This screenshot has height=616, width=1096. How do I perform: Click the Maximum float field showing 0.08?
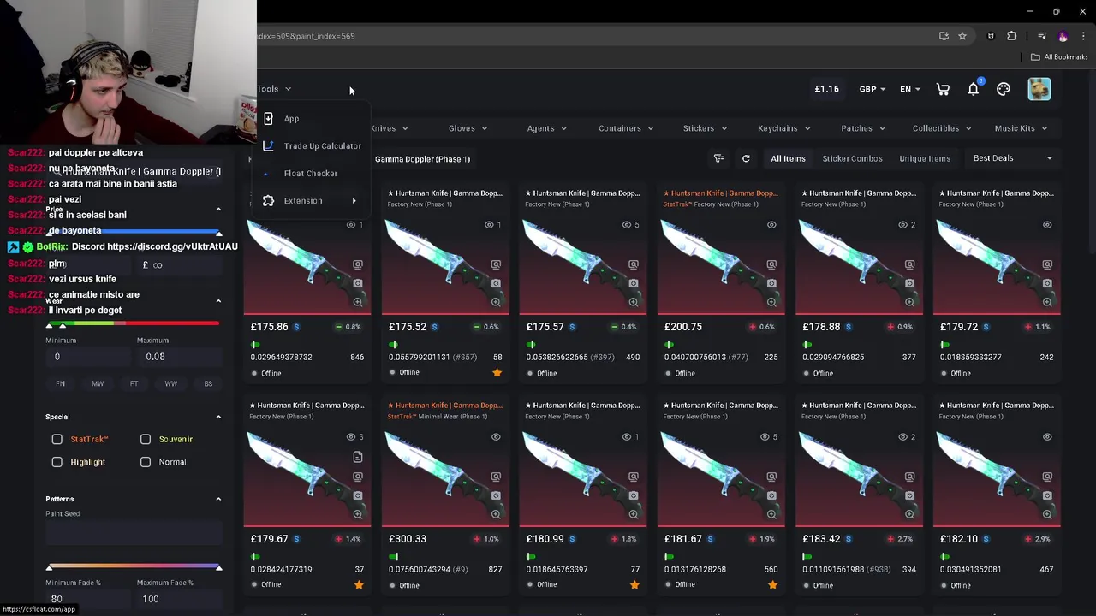(178, 357)
